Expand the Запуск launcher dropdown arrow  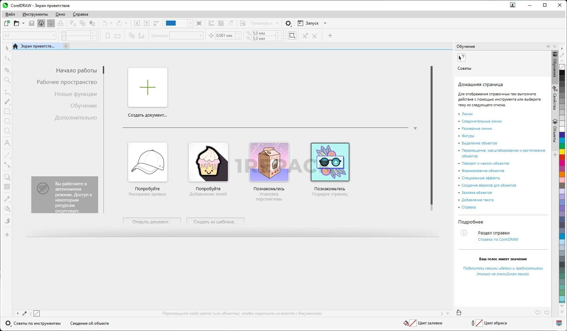point(325,23)
